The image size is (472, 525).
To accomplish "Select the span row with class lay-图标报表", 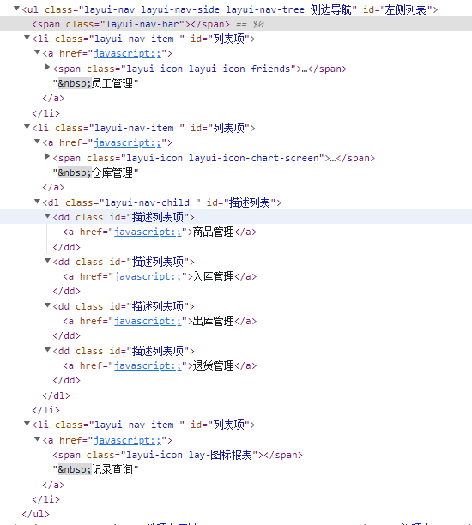I will [x=178, y=455].
